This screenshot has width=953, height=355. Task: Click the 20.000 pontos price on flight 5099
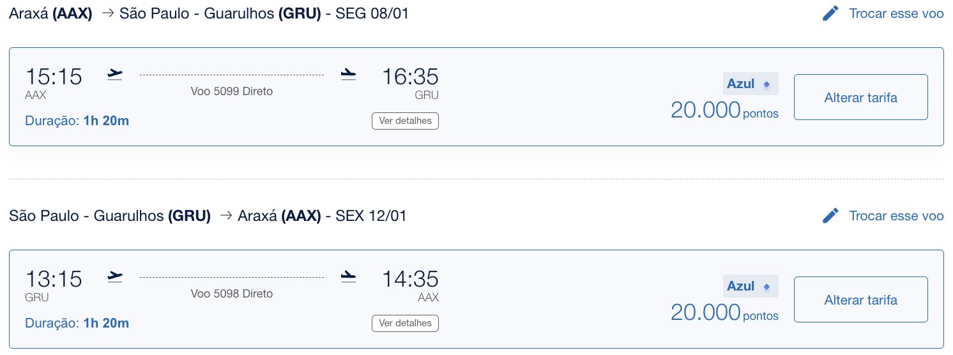tap(724, 110)
